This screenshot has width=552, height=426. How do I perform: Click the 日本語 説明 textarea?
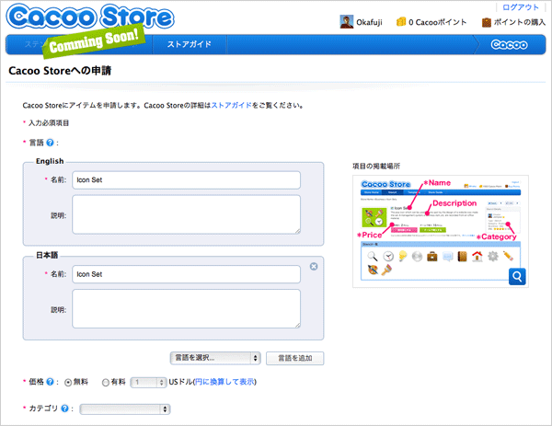(x=186, y=309)
